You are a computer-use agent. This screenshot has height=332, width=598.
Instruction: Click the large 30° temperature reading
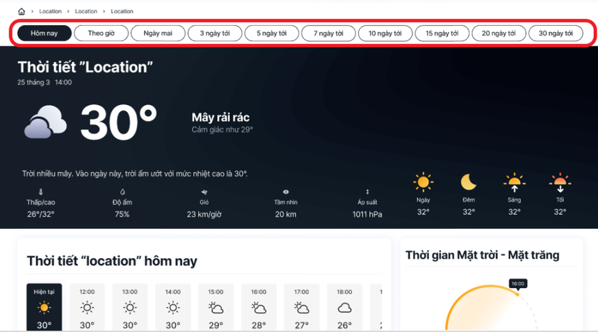[119, 122]
